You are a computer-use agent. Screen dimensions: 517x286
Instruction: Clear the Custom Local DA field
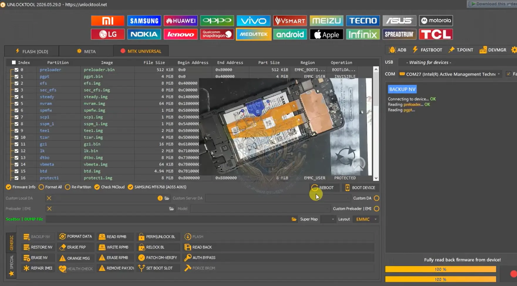point(49,198)
